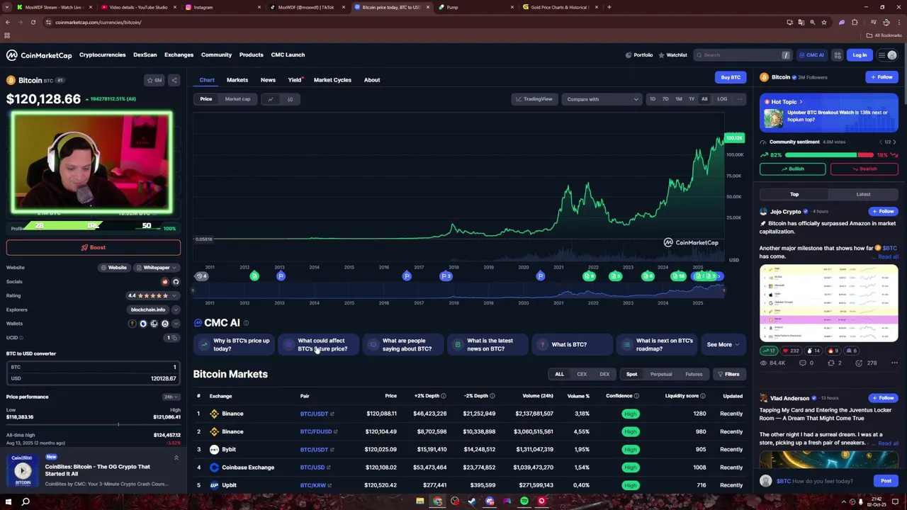Select Market cap chart toggle
The width and height of the screenshot is (907, 510).
pyautogui.click(x=237, y=99)
